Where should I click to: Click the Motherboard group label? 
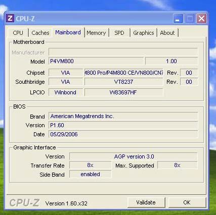tap(29, 42)
